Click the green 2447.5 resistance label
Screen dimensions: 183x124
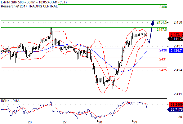162,29
